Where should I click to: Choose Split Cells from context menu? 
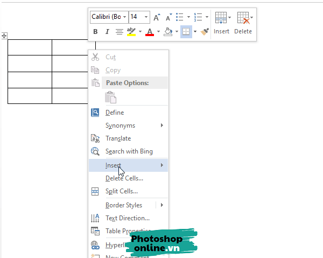pos(122,191)
